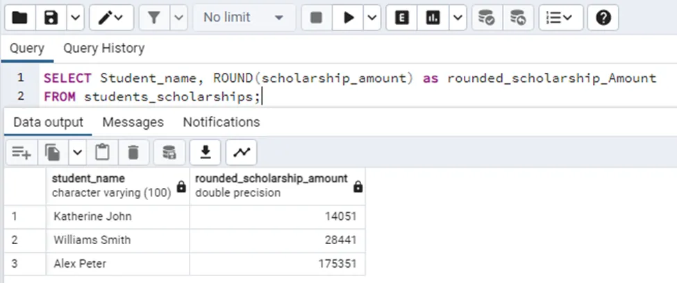Open the 'No limit' rows dropdown
The image size is (677, 283).
[244, 17]
